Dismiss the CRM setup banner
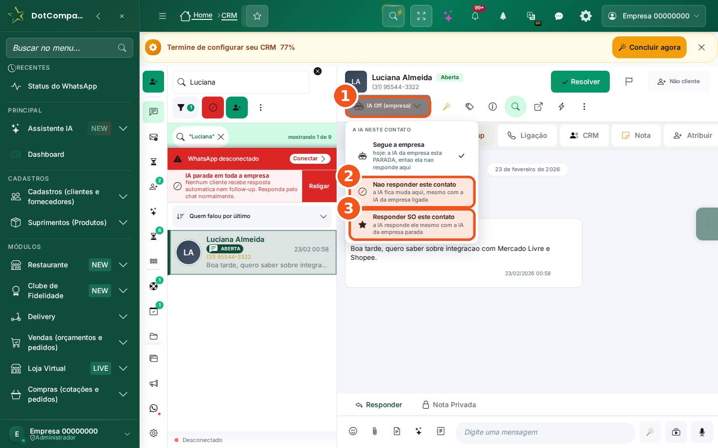The height and width of the screenshot is (448, 718). click(x=702, y=47)
